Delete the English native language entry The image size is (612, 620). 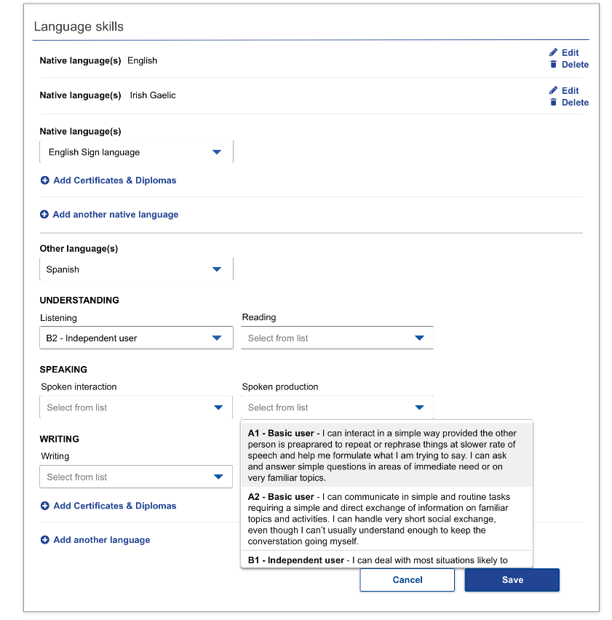click(x=569, y=64)
